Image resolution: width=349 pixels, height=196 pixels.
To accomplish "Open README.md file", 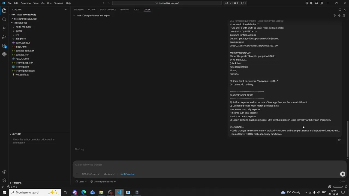I will (40, 59).
